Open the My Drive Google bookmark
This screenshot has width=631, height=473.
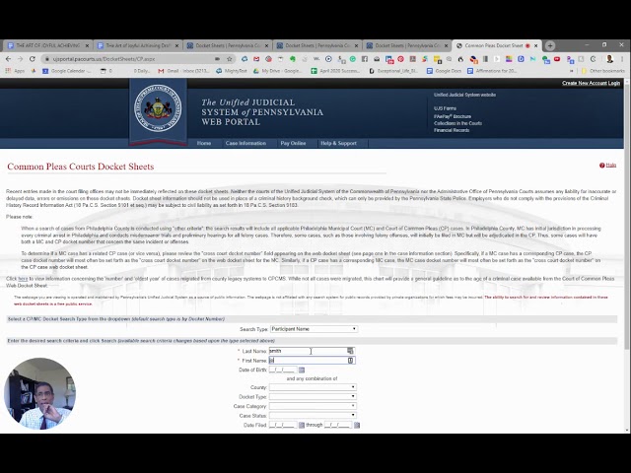click(x=277, y=71)
